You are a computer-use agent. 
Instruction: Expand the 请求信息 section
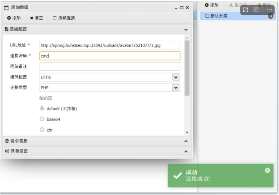(186, 141)
